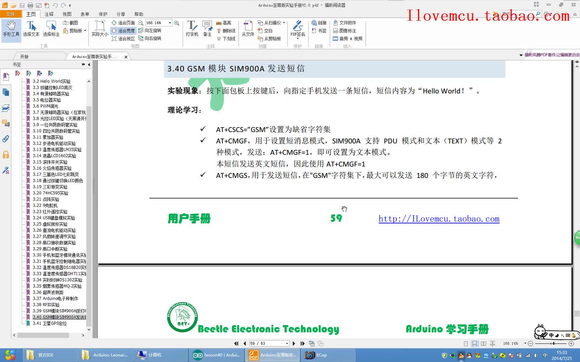Rotate page right (向右旋转)
Viewport: 580px width, 362px height.
[x=150, y=39]
